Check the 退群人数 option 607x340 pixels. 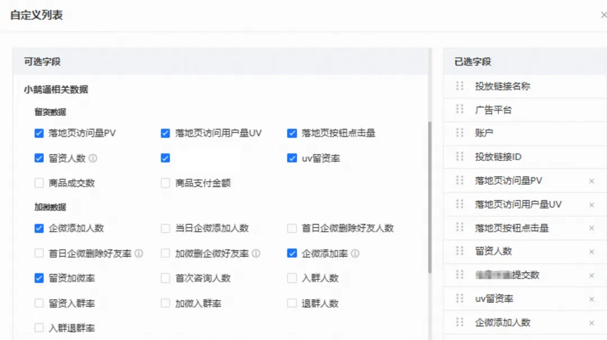pyautogui.click(x=292, y=302)
